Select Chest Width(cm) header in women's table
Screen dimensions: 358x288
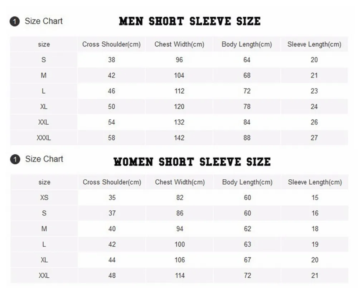(180, 182)
